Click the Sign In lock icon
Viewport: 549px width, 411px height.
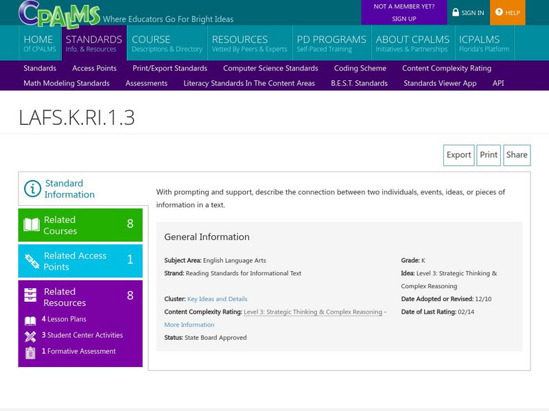(456, 12)
